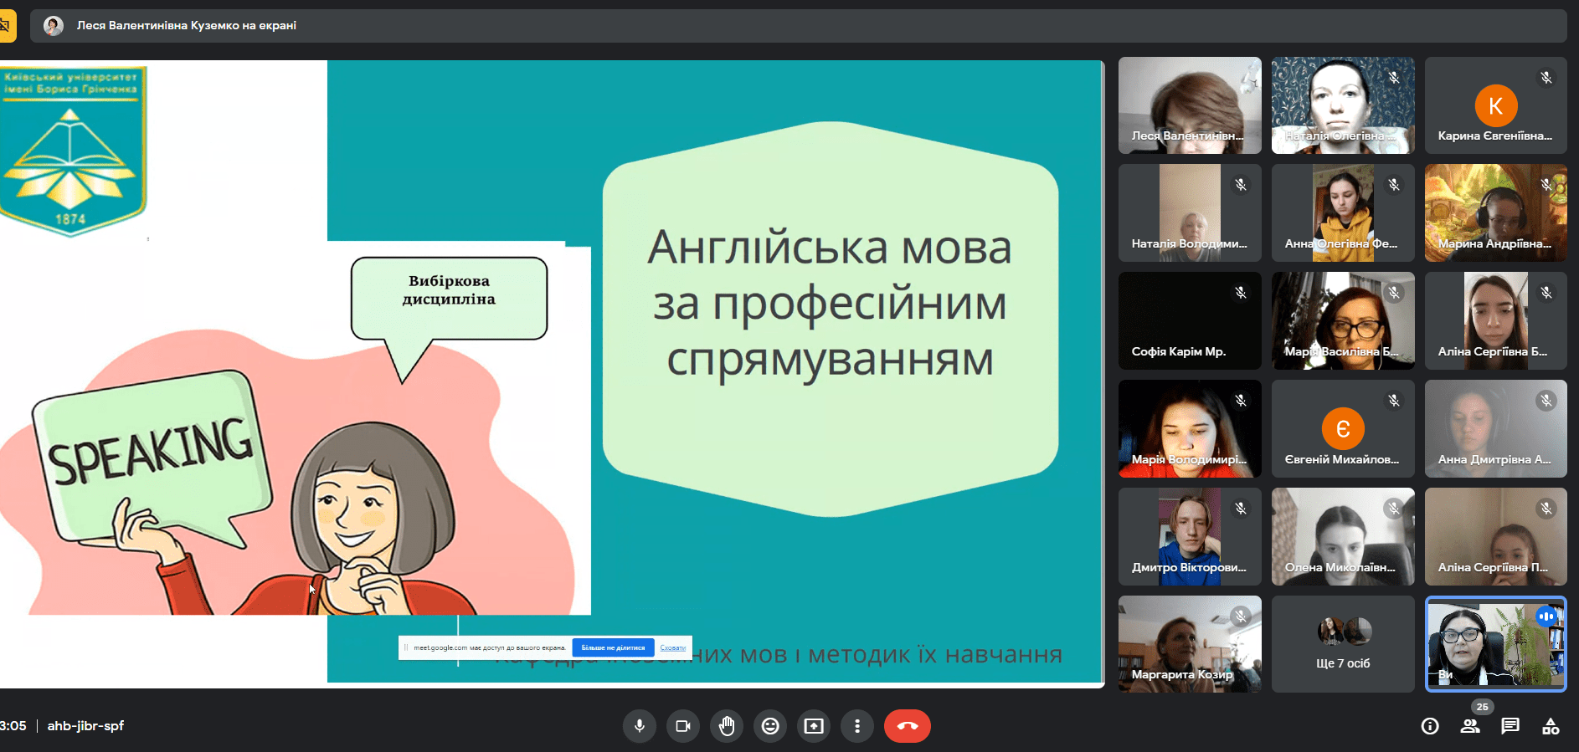
Task: Click Євгеній Михайлов's orange avatar tile
Action: [1343, 429]
